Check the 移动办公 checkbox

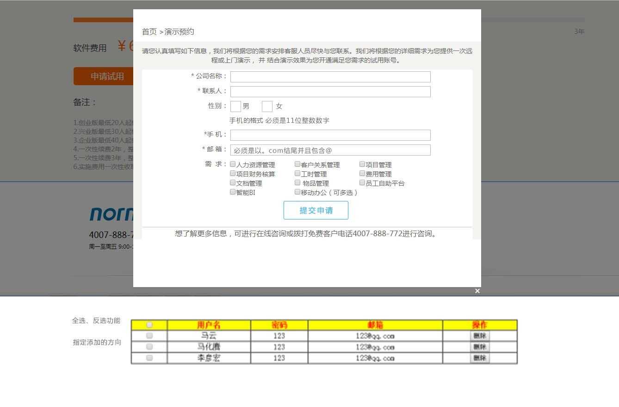point(297,192)
